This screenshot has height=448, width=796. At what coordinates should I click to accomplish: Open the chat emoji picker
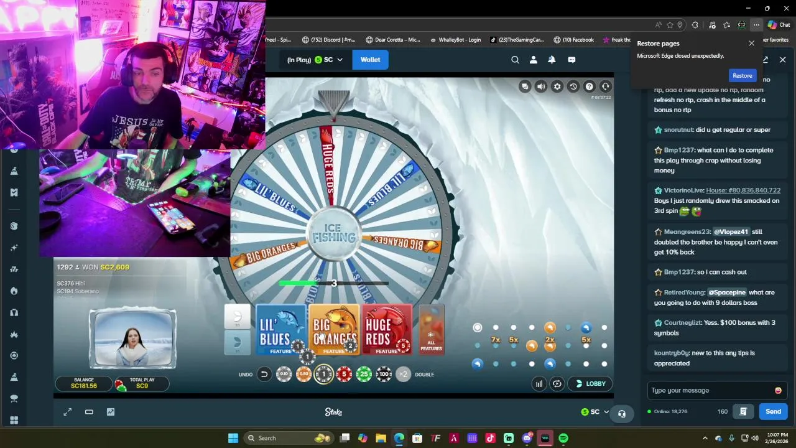778,390
